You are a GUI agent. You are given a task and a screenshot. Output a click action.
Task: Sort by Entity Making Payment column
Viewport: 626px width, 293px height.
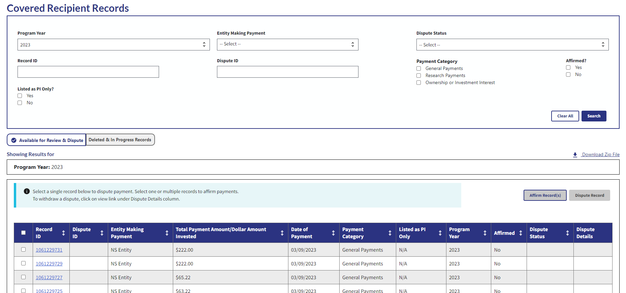tap(167, 233)
